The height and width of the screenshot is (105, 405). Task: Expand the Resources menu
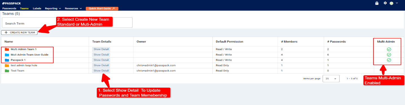tap(73, 9)
